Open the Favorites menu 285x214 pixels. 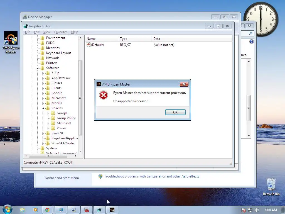[61, 32]
